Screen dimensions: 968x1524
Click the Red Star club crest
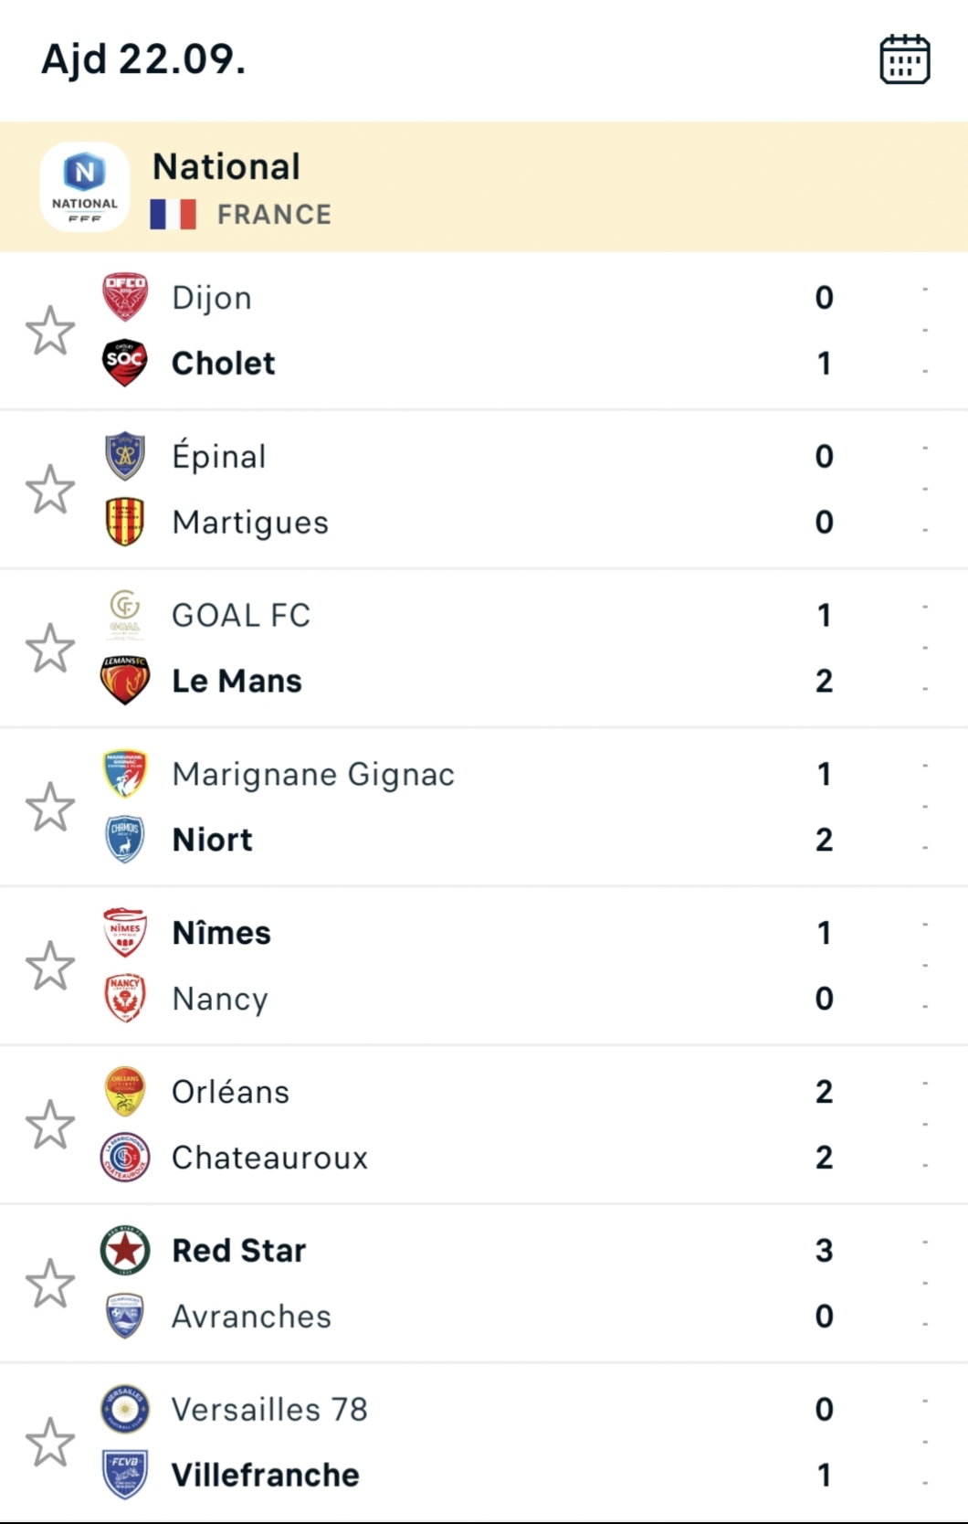point(125,1250)
